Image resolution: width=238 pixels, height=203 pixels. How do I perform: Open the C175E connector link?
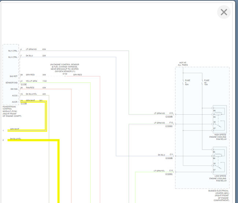click(23, 84)
